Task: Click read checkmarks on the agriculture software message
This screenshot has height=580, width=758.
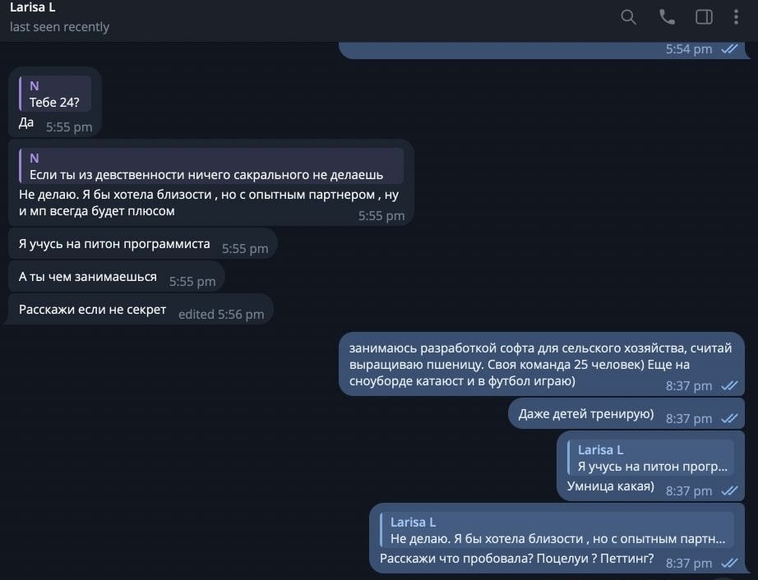Action: point(729,385)
